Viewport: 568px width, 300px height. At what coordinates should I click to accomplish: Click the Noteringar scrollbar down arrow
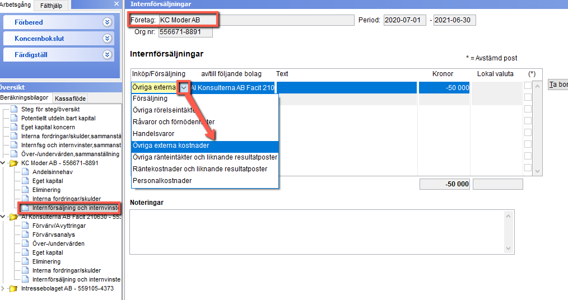coord(508,249)
